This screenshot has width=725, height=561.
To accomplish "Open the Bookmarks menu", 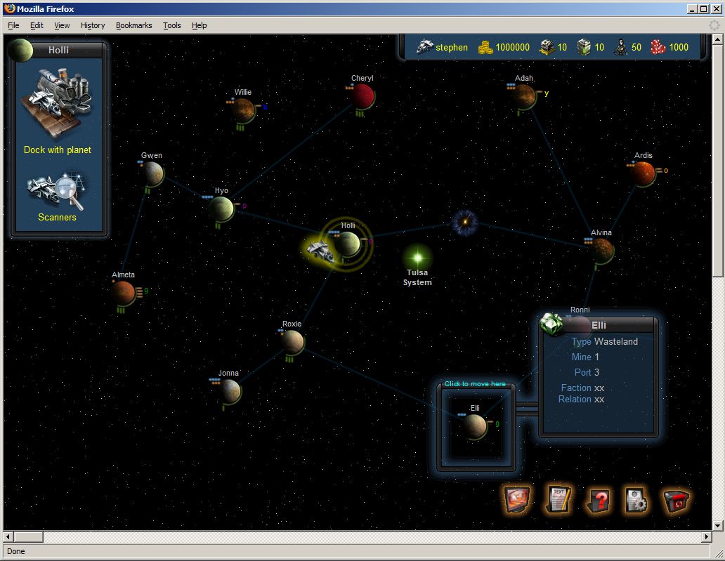I will click(133, 25).
